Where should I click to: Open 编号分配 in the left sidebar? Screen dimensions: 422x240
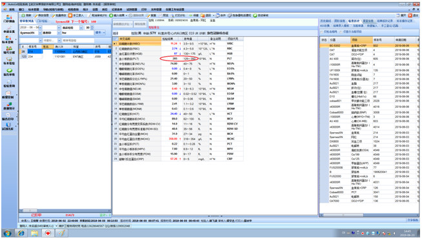[x=9, y=50]
